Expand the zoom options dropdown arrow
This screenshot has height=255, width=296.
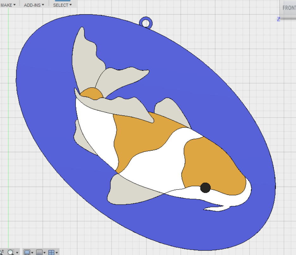17,252
